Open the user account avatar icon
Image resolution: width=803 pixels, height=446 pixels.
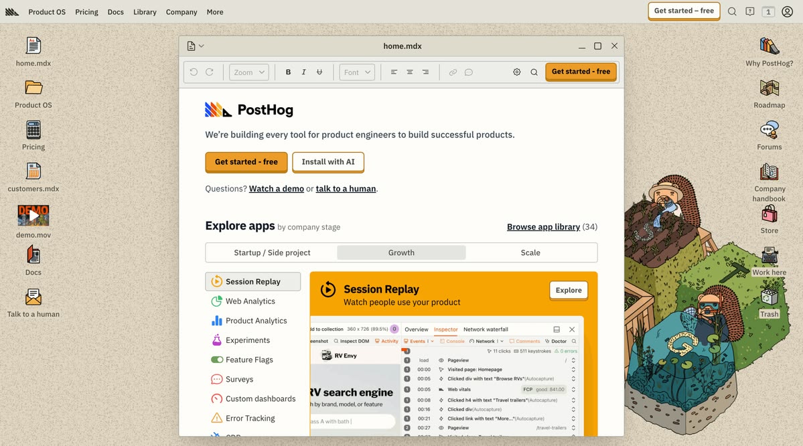click(788, 12)
